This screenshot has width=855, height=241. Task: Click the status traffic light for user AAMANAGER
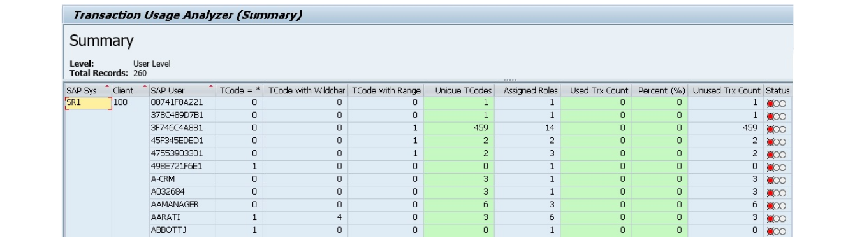776,205
